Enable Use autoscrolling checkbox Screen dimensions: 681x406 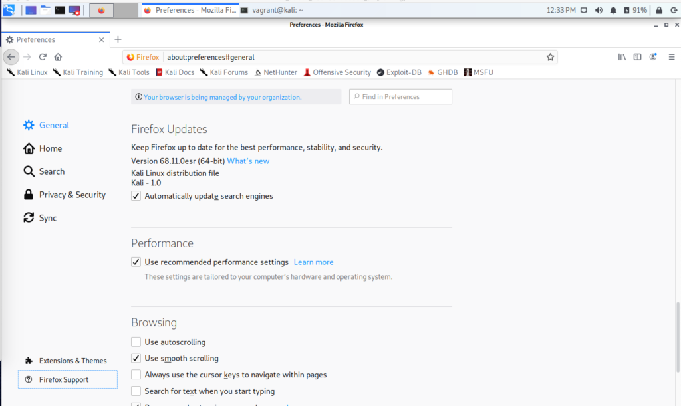click(136, 342)
